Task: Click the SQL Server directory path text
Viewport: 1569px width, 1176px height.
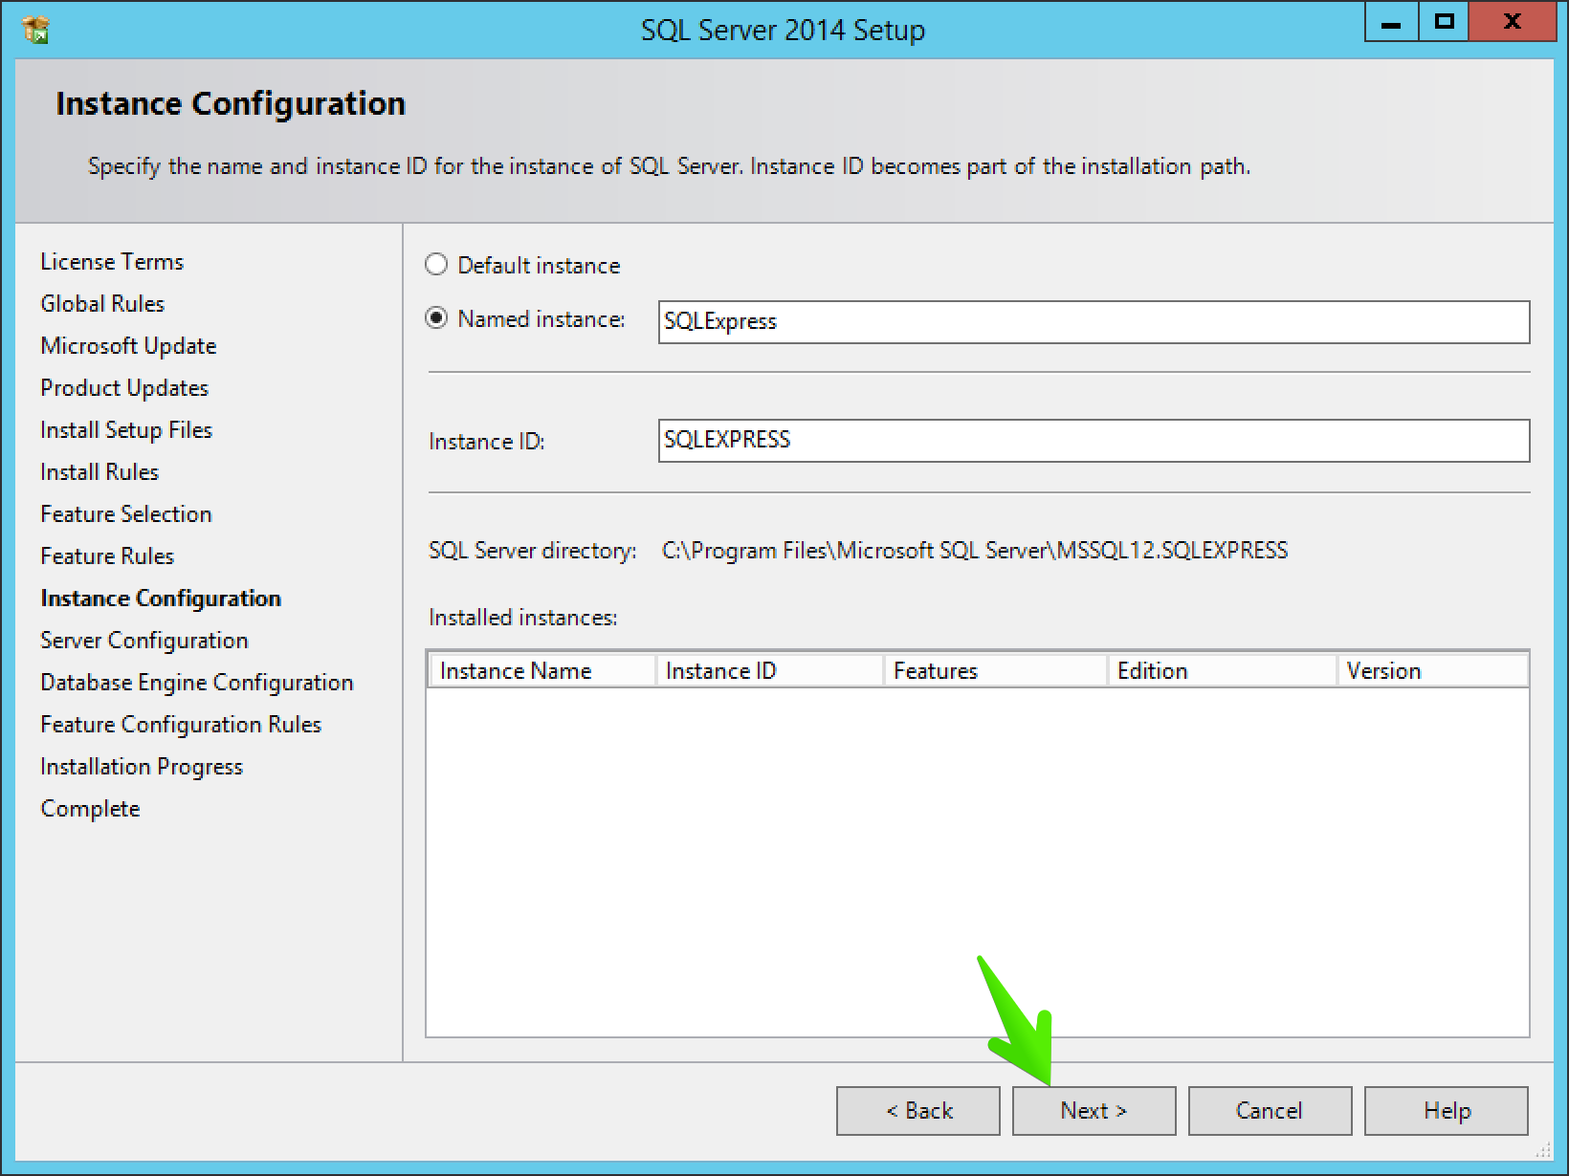Action: click(975, 551)
